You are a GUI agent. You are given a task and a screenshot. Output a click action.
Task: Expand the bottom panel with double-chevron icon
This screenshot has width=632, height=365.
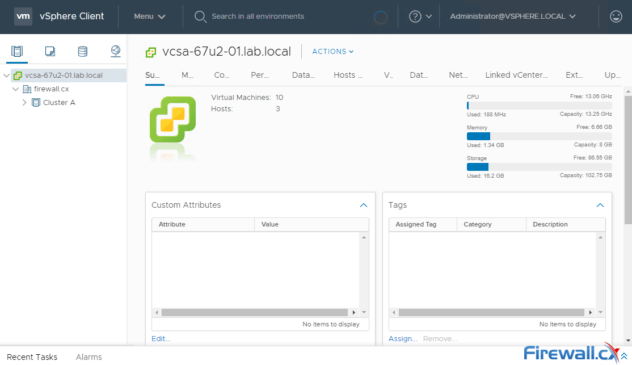624,356
